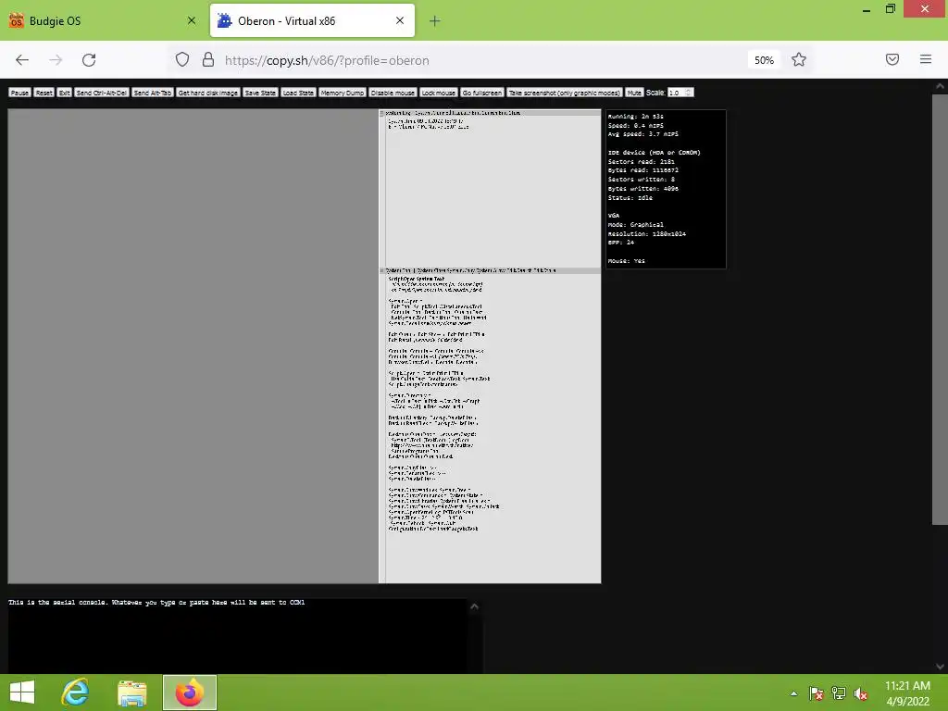The image size is (948, 711).
Task: Go back to previous page
Action: 22,60
